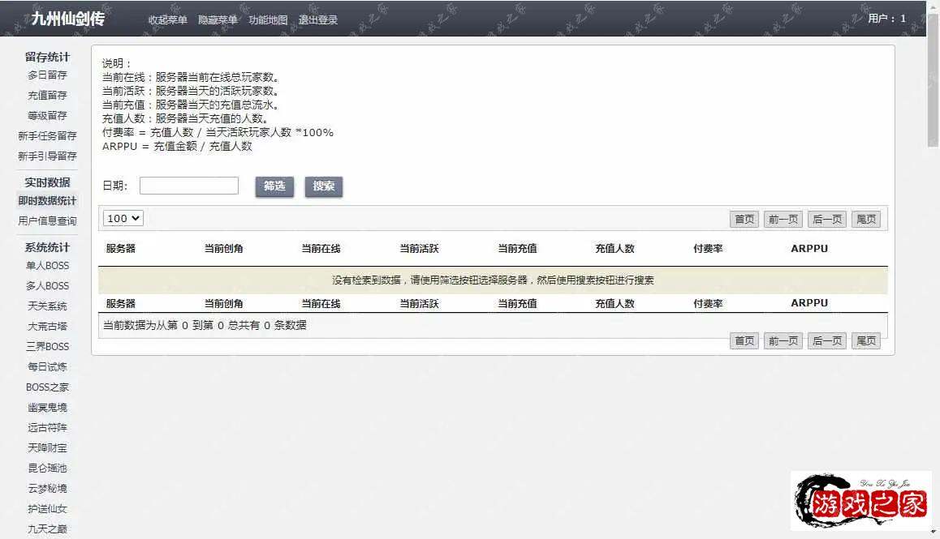Click the top 前一页 pagination button
This screenshot has width=940, height=539.
(x=783, y=219)
